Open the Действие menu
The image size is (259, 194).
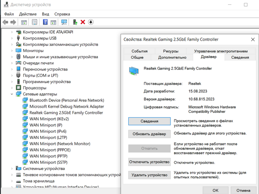pos(28,14)
